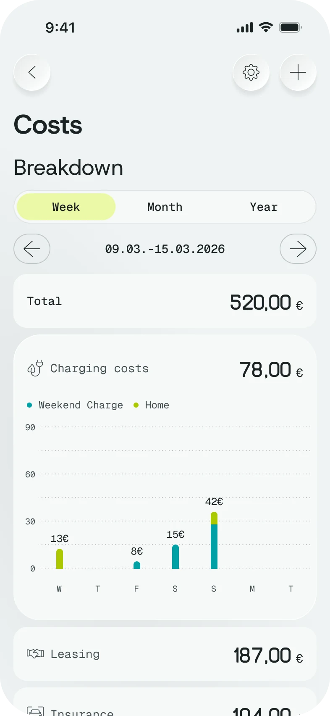Tap the Leasing handshake icon

coord(35,653)
